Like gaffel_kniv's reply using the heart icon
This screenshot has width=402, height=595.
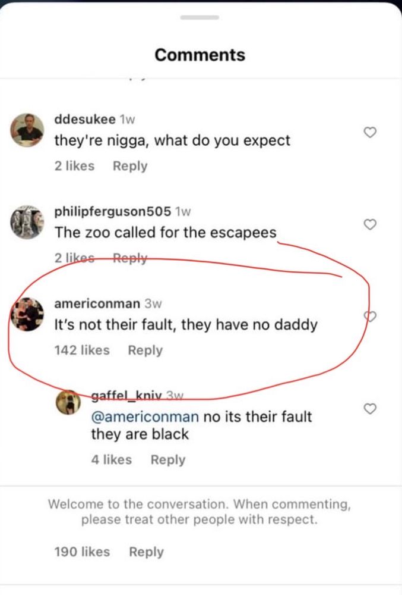[370, 409]
